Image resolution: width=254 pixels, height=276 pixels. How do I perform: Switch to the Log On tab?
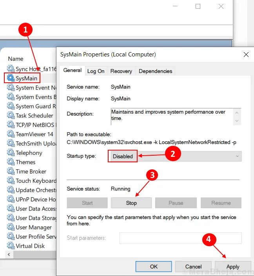tap(96, 71)
